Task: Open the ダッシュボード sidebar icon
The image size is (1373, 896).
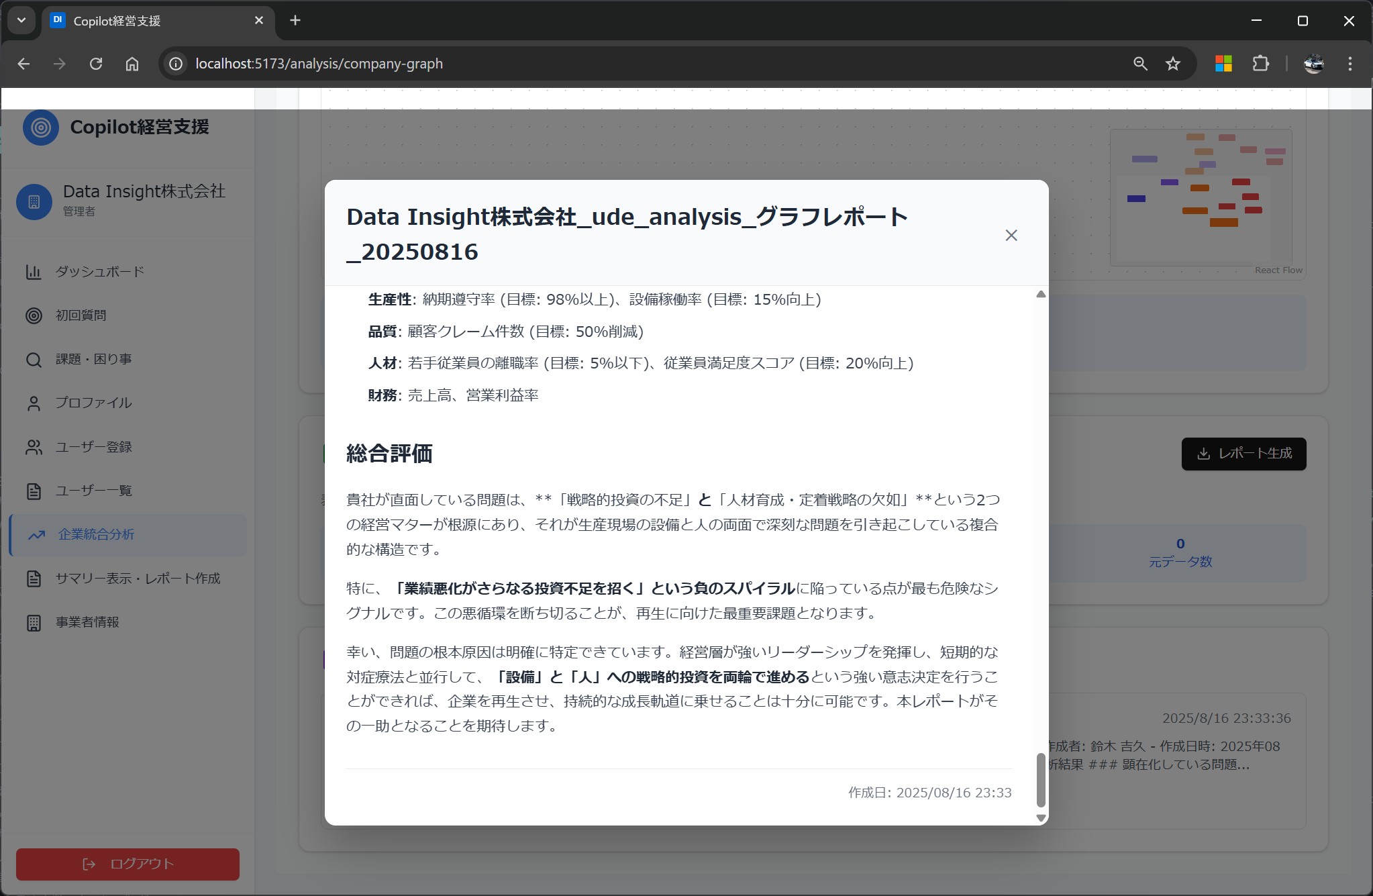Action: pos(34,272)
